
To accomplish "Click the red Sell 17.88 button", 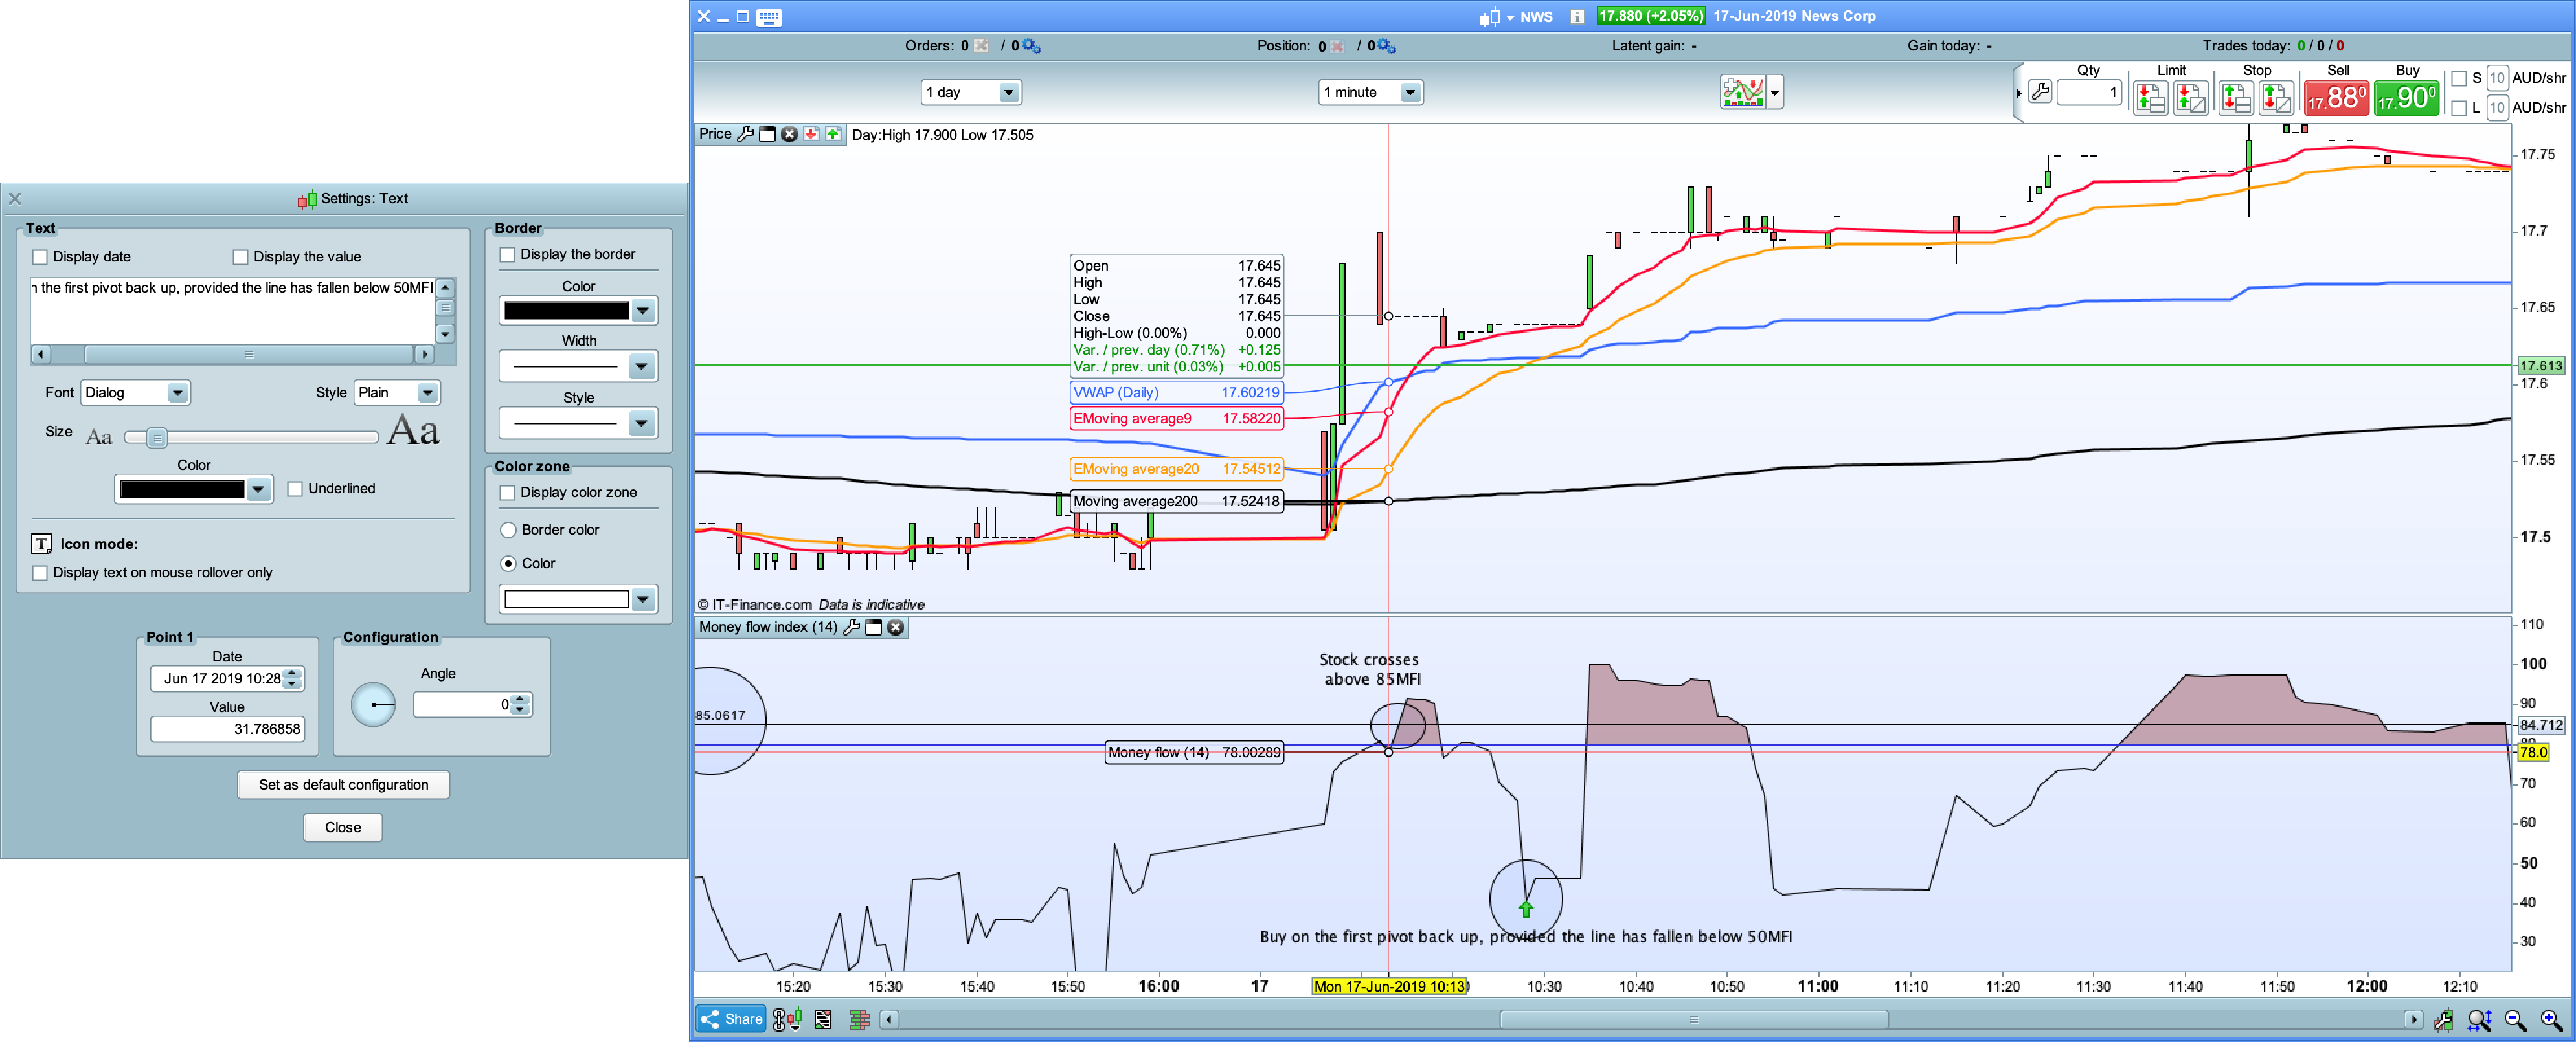I will tap(2336, 99).
